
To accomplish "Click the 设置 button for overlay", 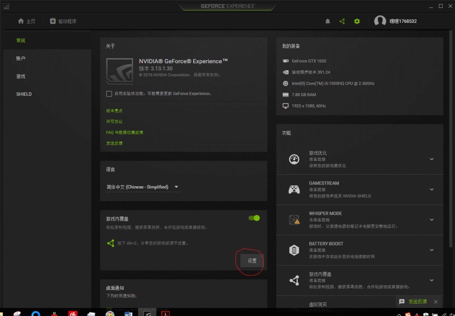I will (252, 261).
